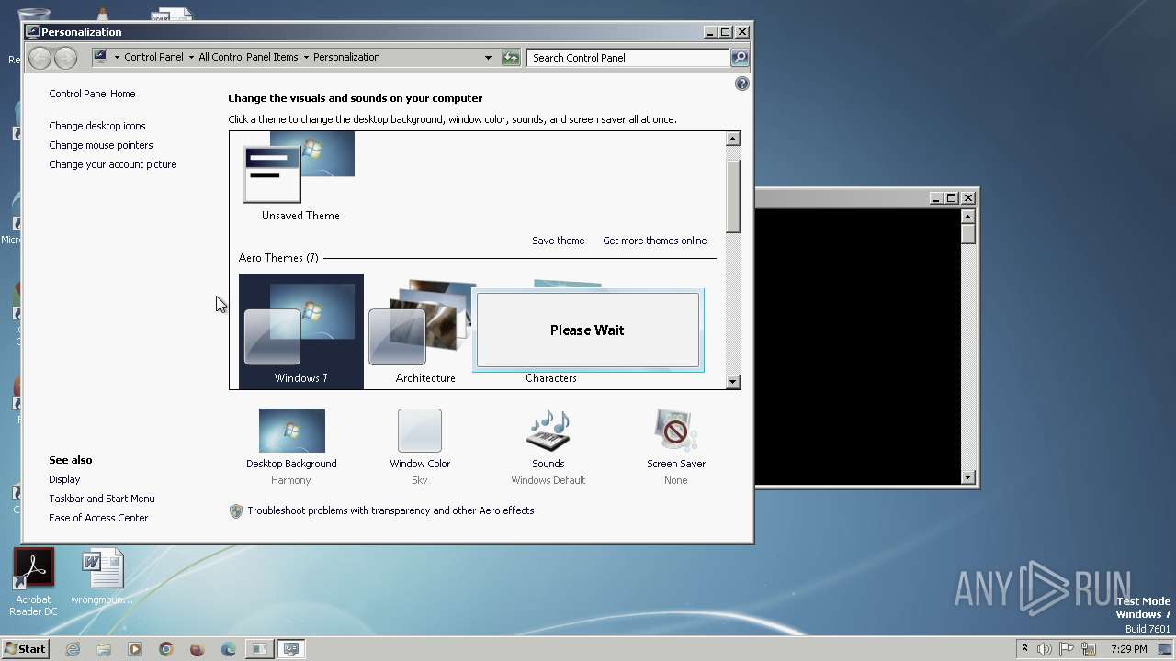This screenshot has height=661, width=1176.
Task: Open Action Center flag tray icon
Action: (x=1066, y=649)
